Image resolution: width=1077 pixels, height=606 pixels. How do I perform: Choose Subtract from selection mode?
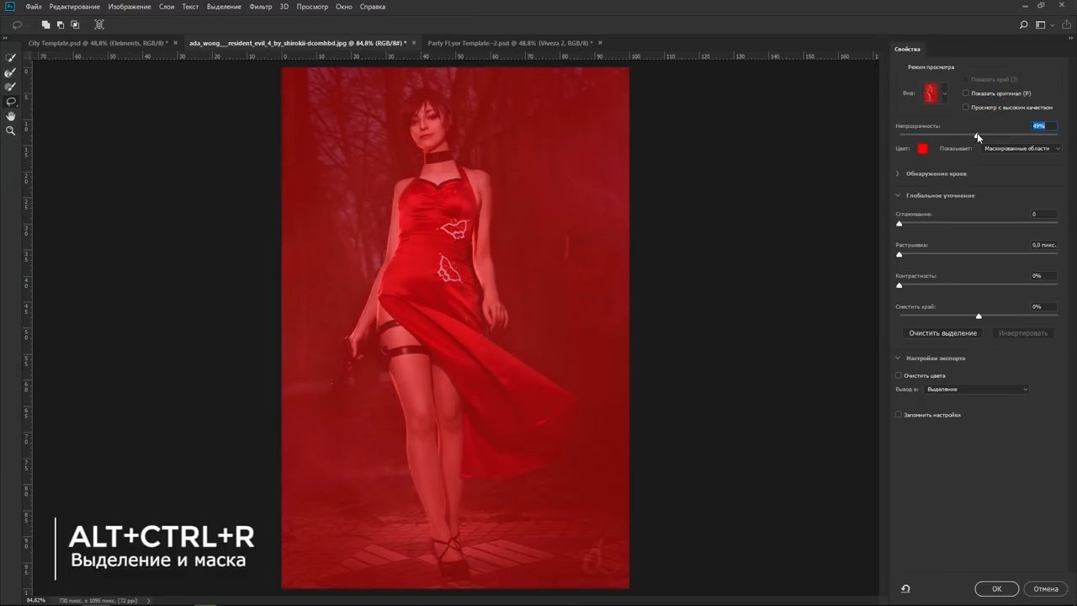[60, 25]
